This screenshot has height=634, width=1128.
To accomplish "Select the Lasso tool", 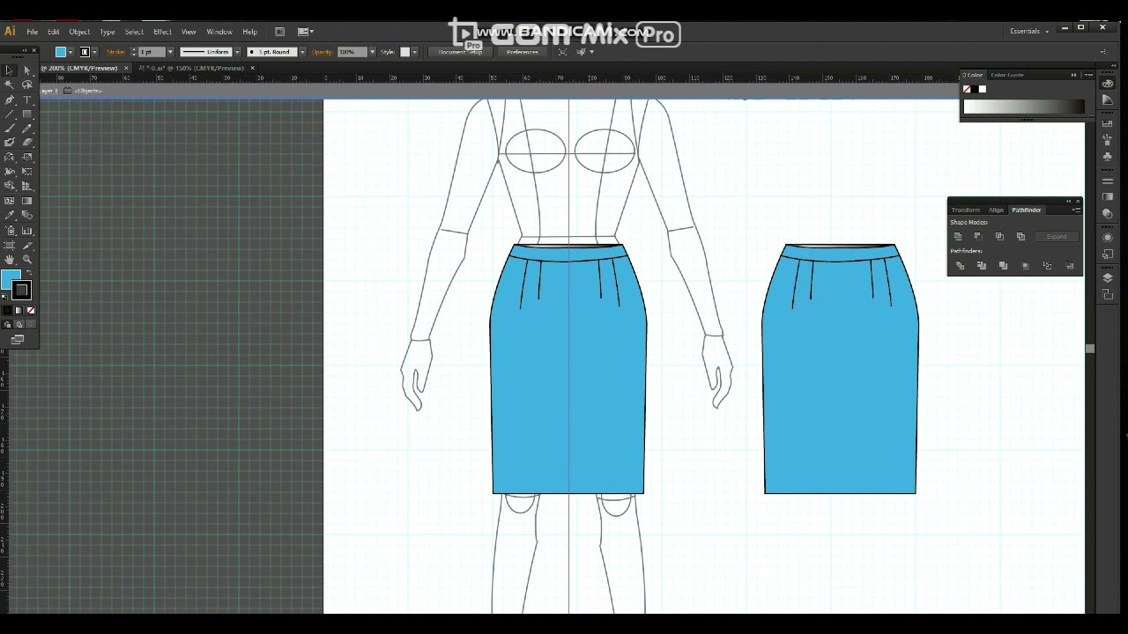I will pyautogui.click(x=27, y=85).
